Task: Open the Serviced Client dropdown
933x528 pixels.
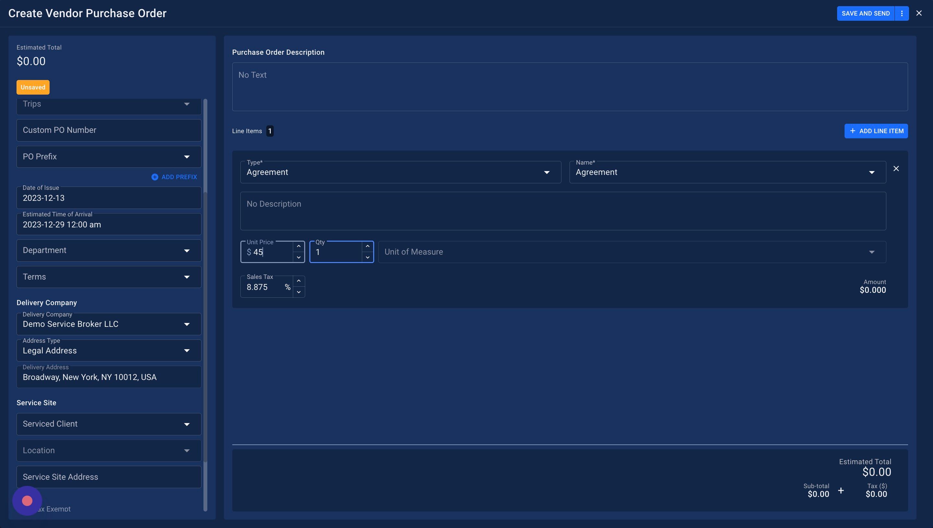Action: pyautogui.click(x=109, y=424)
